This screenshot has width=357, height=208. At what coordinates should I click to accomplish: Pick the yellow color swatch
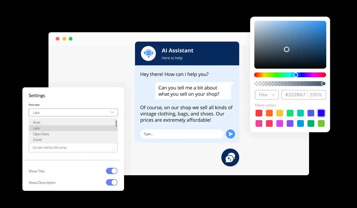280,113
